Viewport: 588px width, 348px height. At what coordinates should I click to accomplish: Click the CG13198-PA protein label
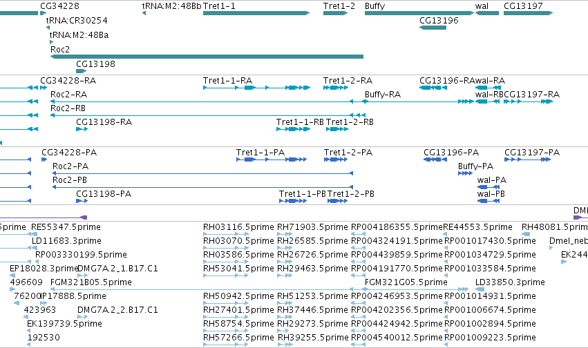(104, 194)
